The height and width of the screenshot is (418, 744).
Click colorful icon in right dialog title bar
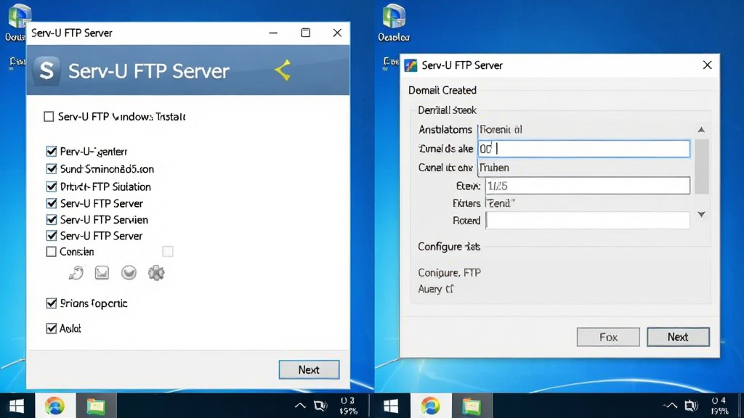click(x=411, y=65)
